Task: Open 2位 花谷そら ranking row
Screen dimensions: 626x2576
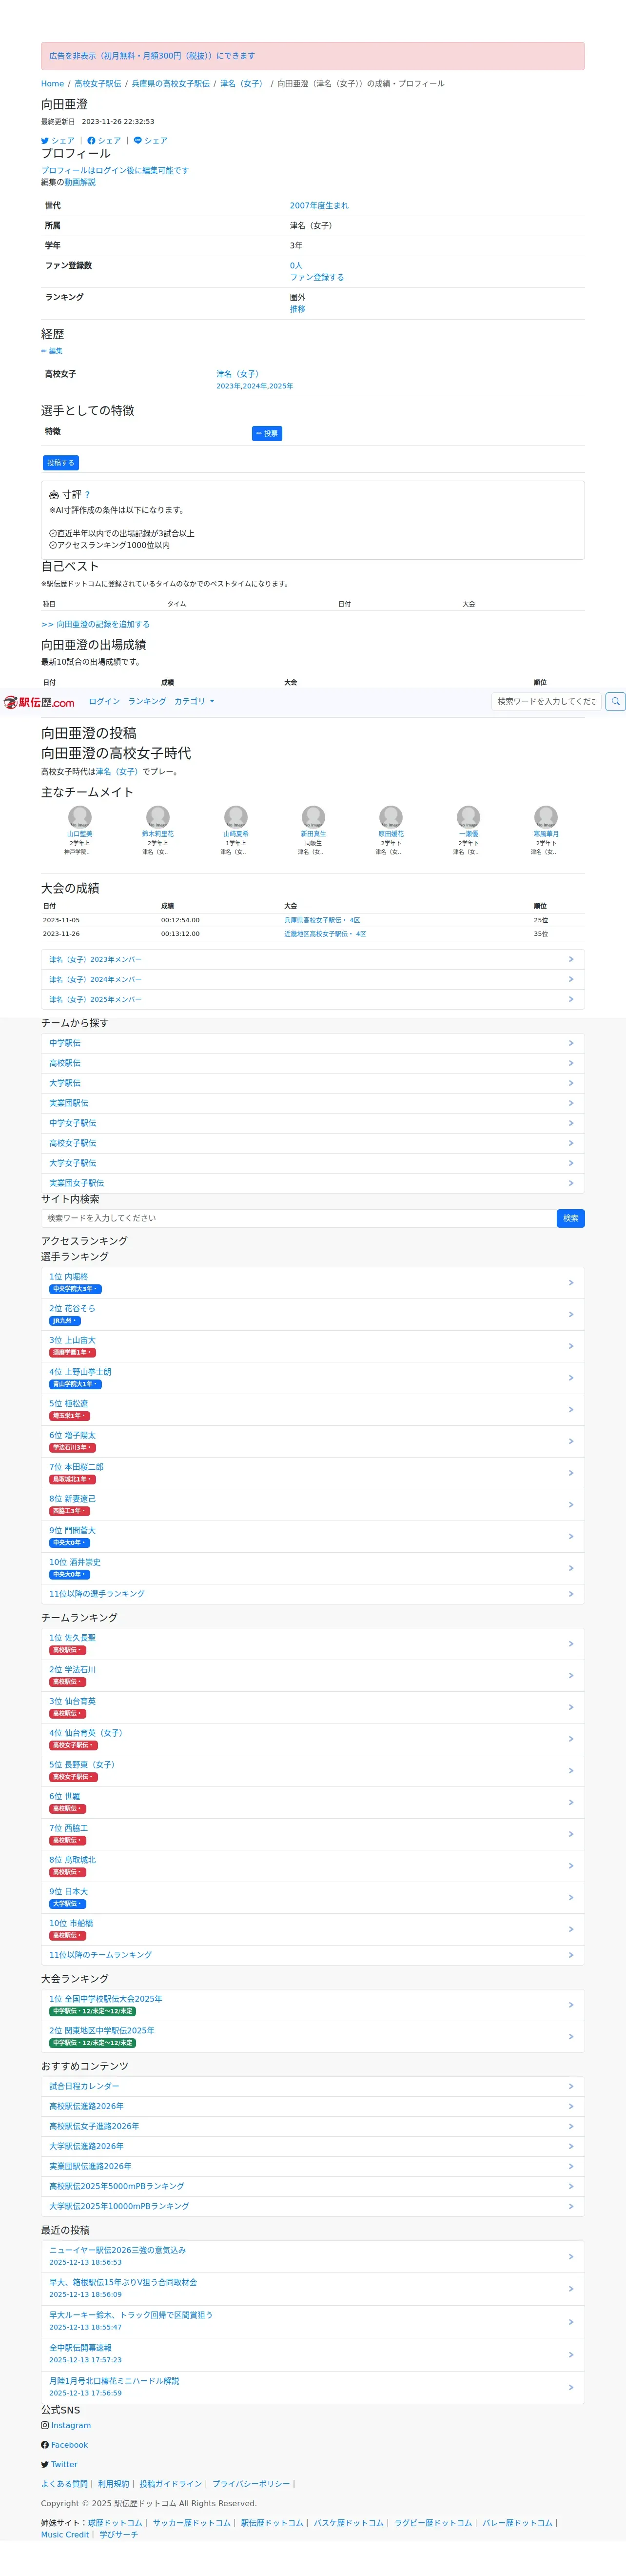Action: [x=313, y=1315]
